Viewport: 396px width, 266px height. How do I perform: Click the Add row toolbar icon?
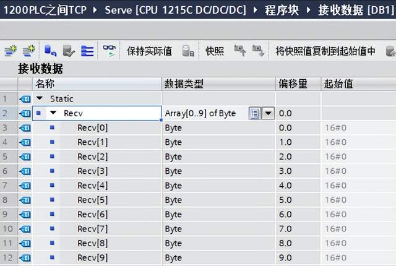click(x=28, y=51)
